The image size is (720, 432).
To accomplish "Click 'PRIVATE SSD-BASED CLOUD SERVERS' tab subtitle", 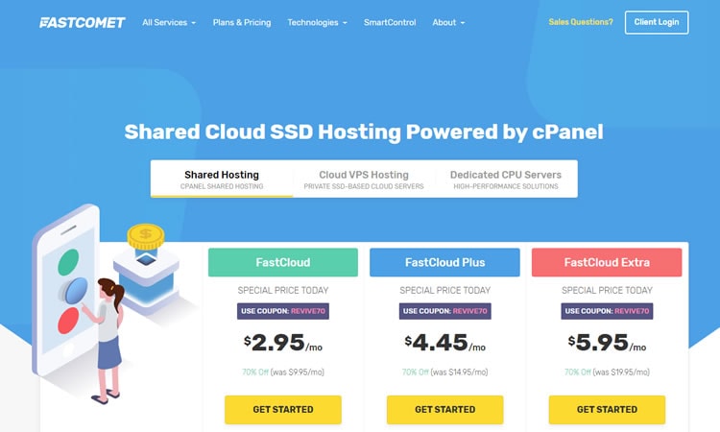I will pyautogui.click(x=364, y=186).
